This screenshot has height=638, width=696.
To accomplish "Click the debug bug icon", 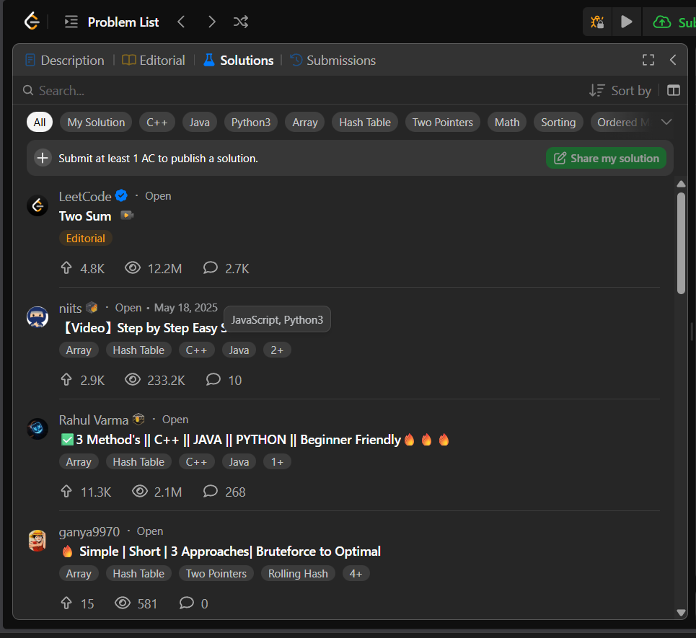I will click(x=597, y=22).
